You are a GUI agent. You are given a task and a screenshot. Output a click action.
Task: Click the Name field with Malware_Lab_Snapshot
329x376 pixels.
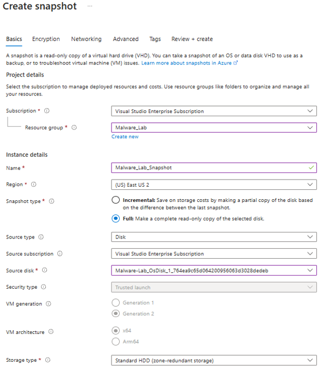pos(214,168)
